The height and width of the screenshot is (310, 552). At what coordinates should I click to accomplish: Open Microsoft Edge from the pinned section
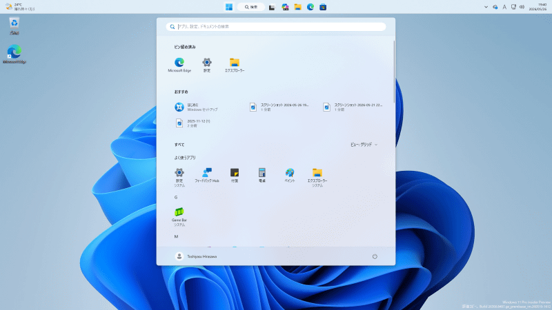pos(179,65)
